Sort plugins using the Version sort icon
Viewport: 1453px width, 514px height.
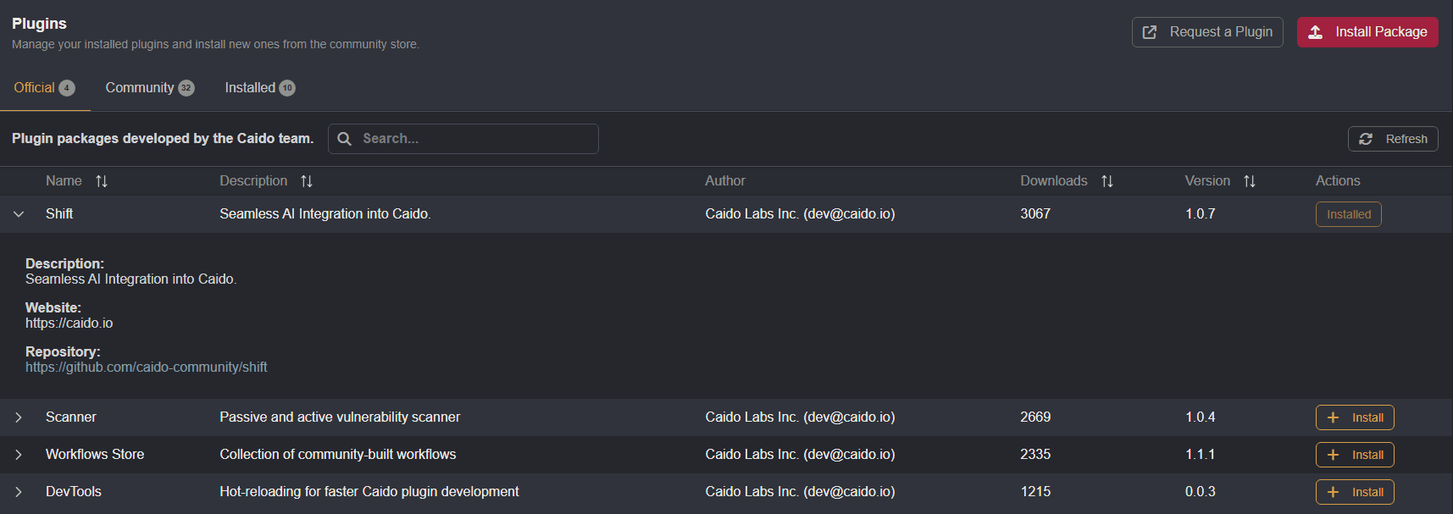click(x=1250, y=180)
